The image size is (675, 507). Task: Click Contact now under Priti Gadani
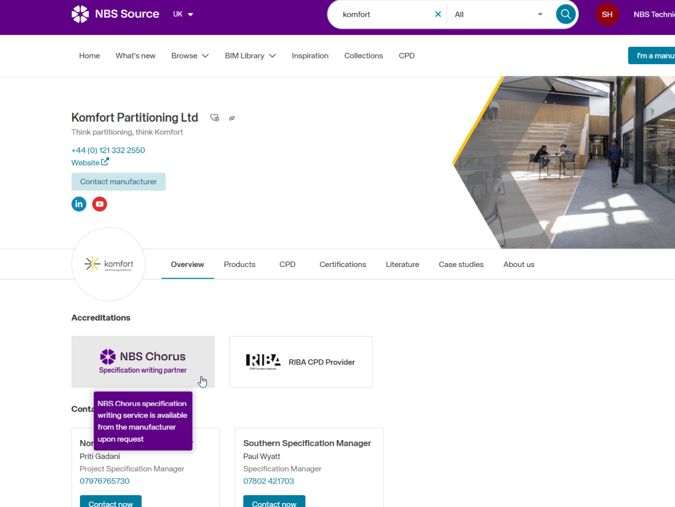[111, 502]
